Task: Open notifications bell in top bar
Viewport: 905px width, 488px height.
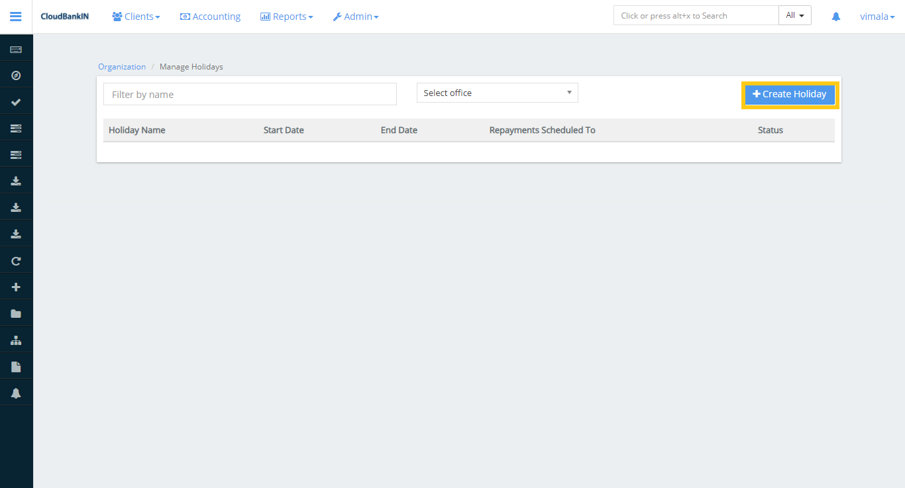Action: pyautogui.click(x=836, y=17)
